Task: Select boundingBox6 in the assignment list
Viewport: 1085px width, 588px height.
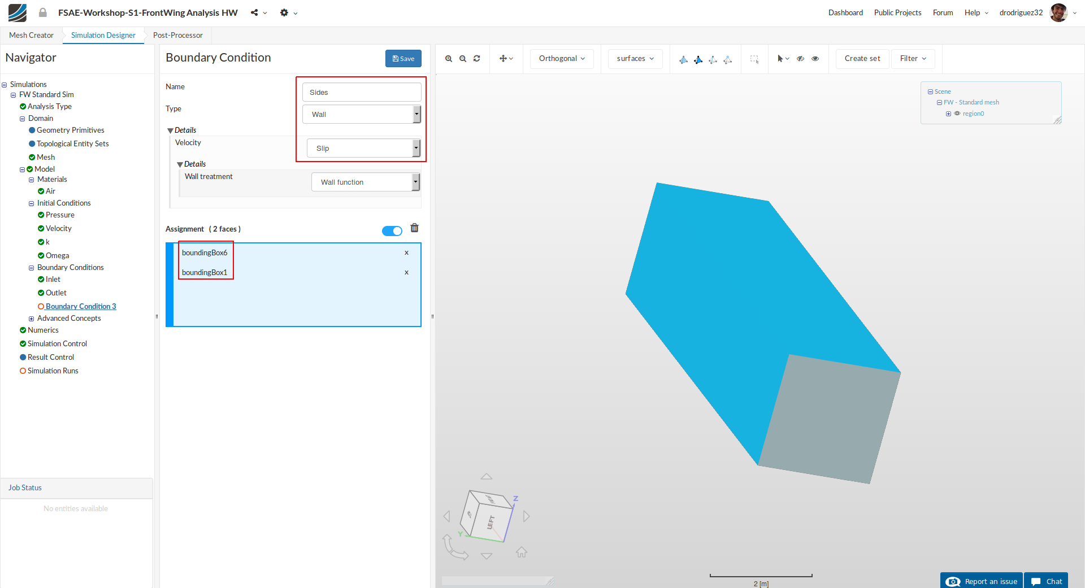Action: [205, 252]
